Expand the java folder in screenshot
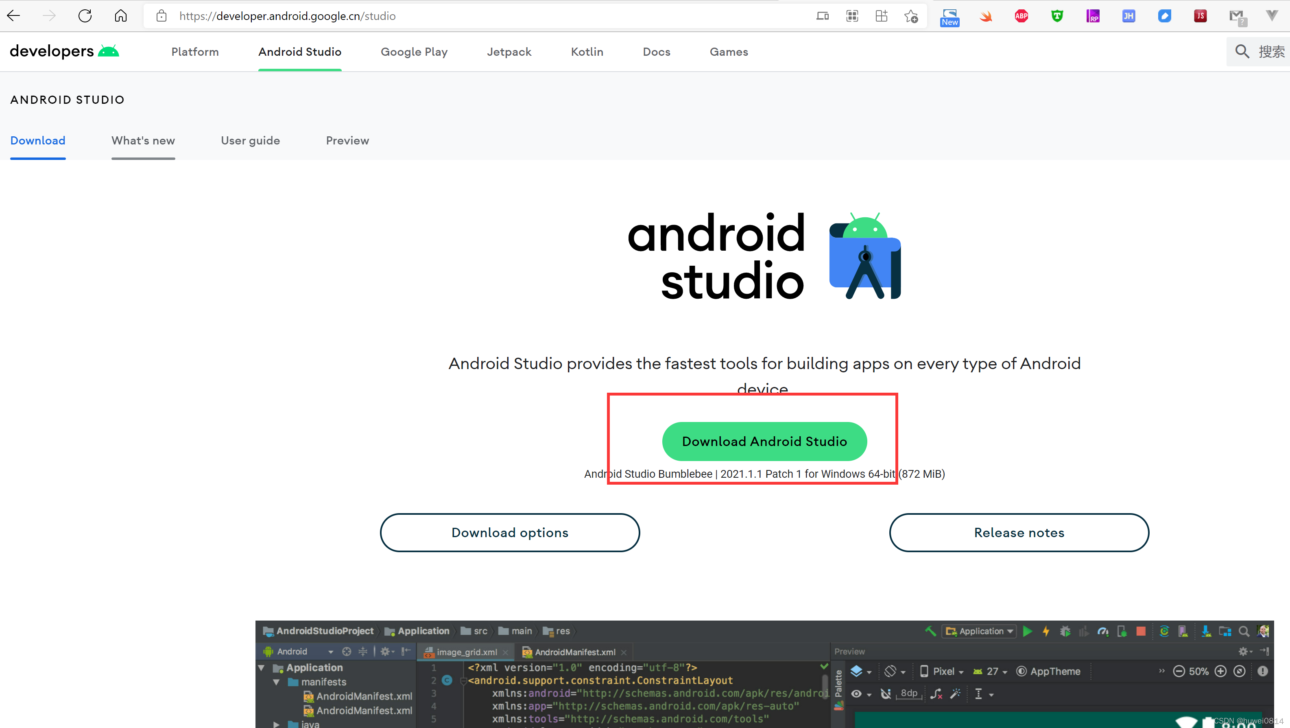1290x728 pixels. pyautogui.click(x=276, y=724)
